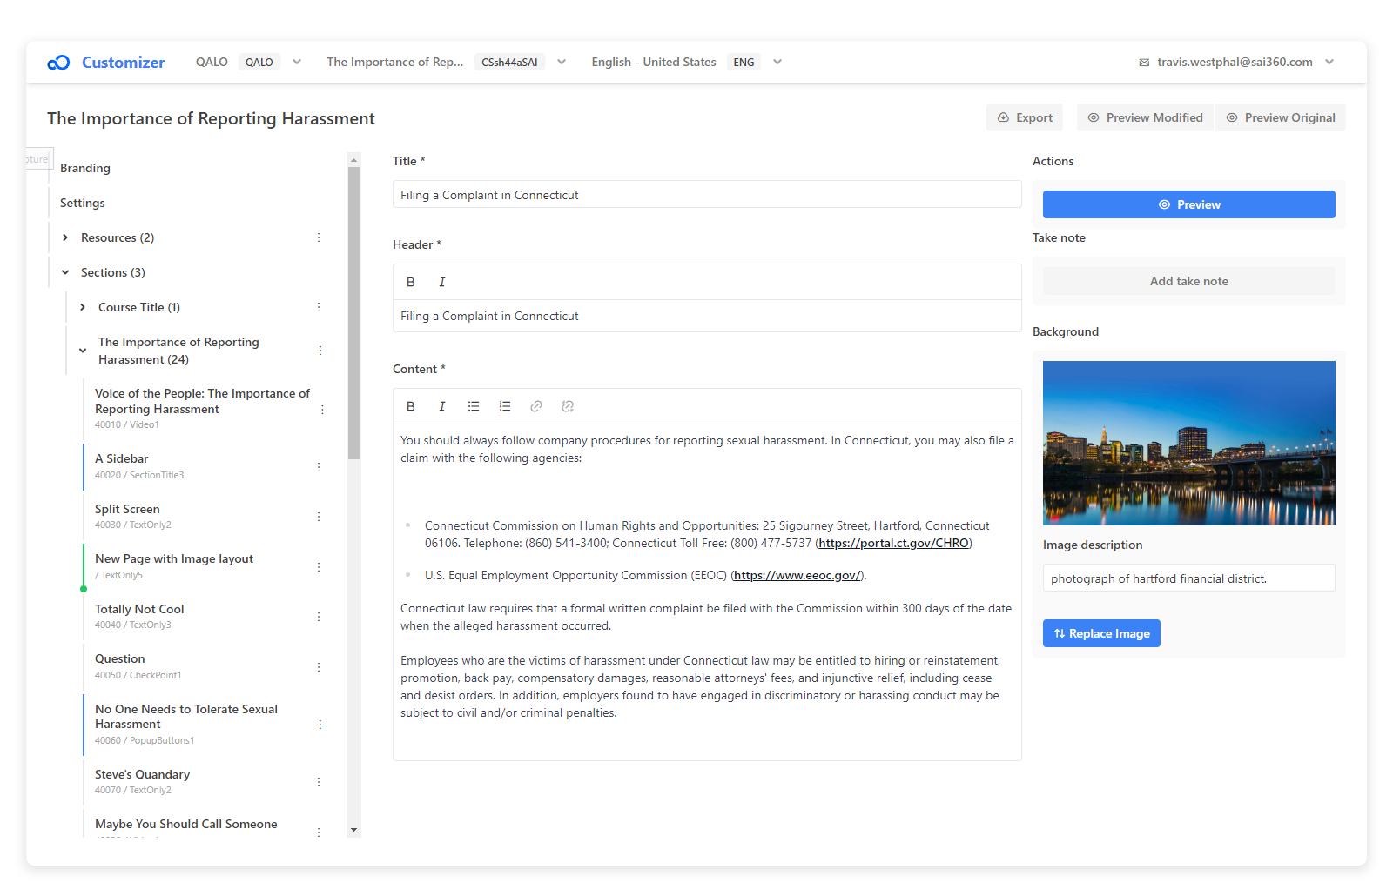
Task: Open the three-dot menu for Split Screen
Action: (319, 517)
